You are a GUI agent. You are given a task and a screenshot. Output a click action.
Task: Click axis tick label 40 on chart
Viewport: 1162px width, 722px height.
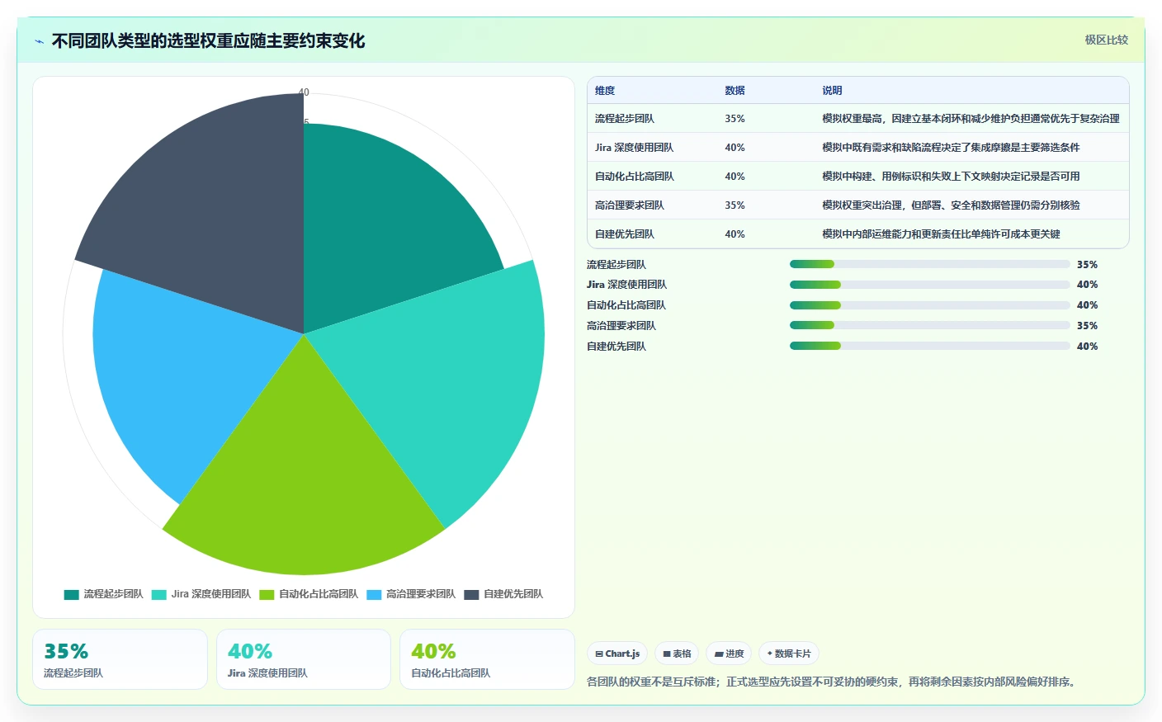(304, 92)
